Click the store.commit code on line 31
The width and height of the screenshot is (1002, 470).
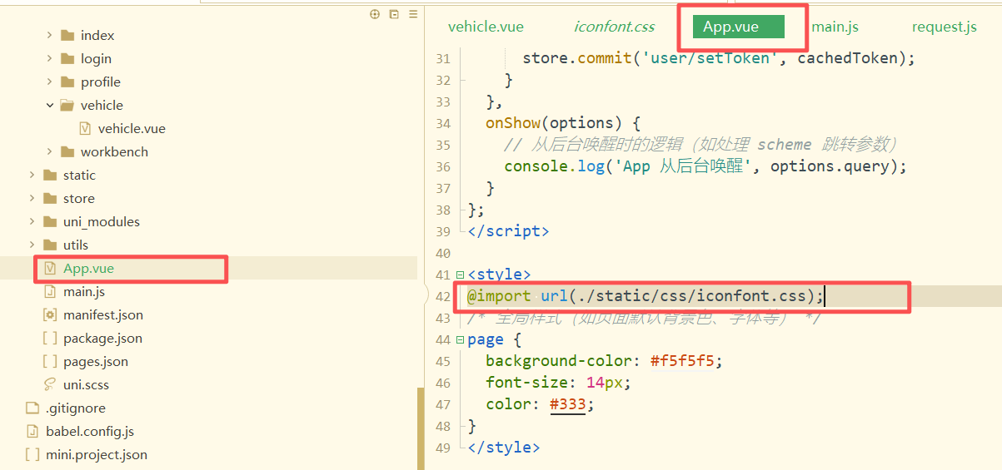pos(719,58)
